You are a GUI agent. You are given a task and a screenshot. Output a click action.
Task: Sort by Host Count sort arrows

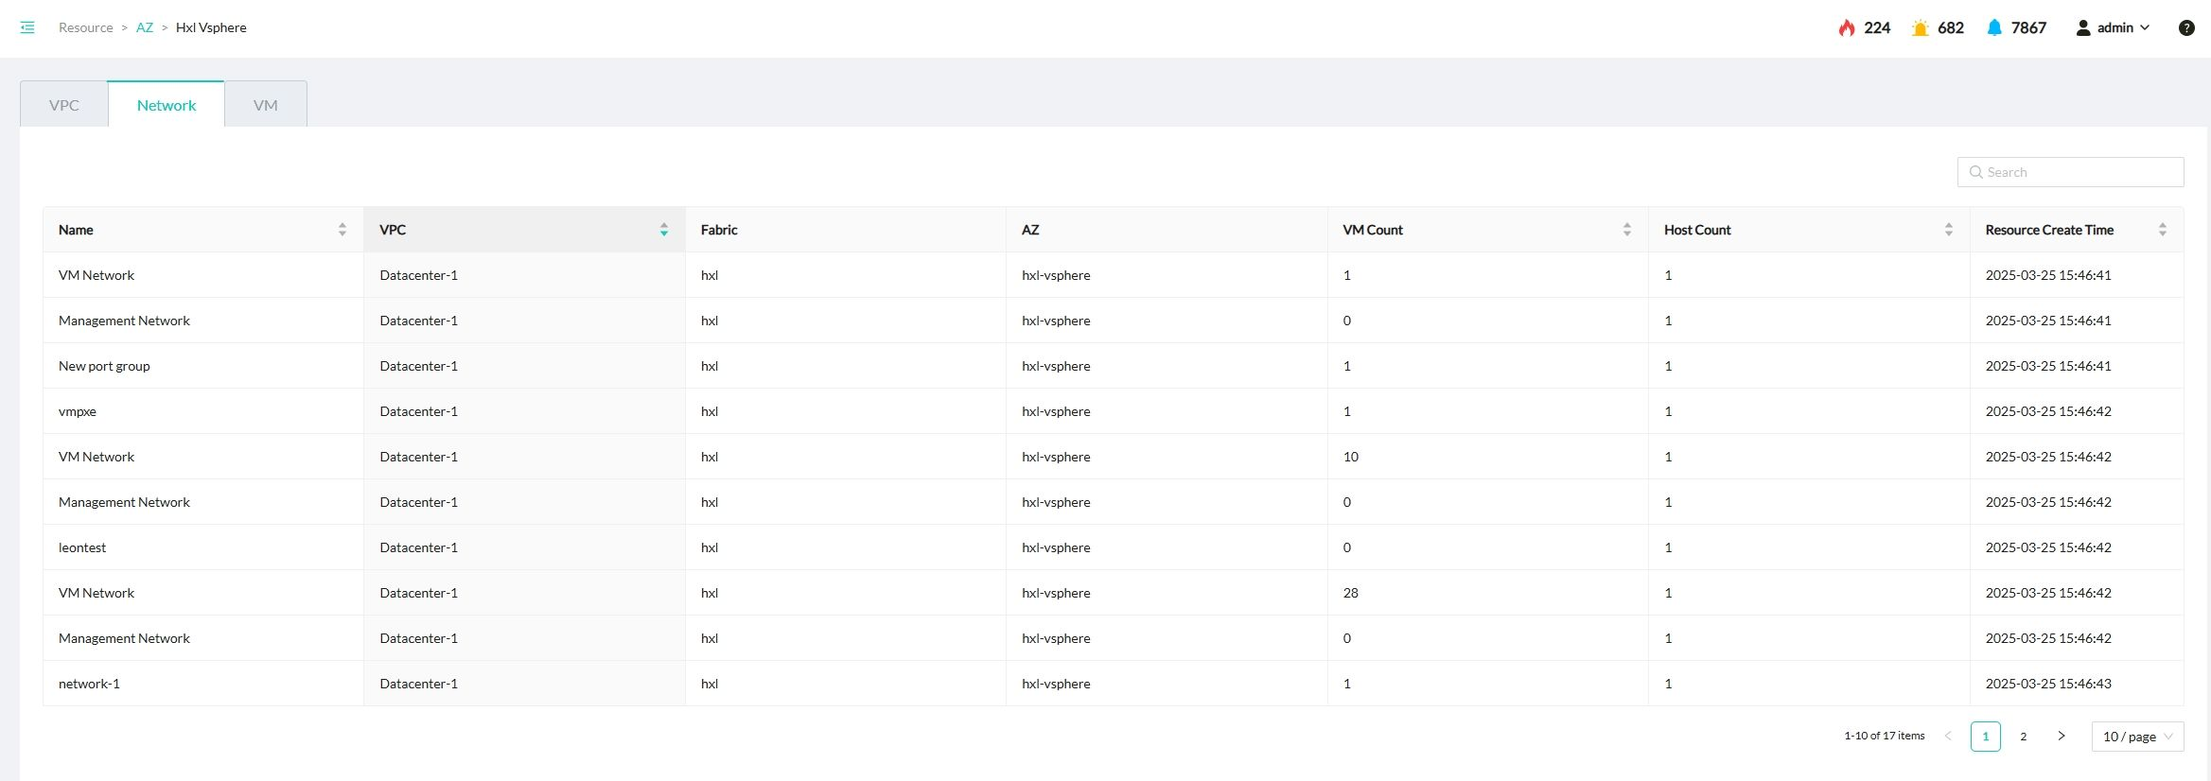click(1948, 230)
